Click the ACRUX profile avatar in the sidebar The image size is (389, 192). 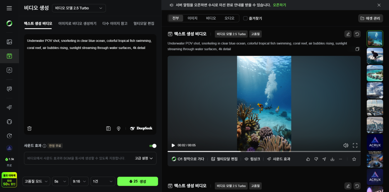(x=9, y=148)
